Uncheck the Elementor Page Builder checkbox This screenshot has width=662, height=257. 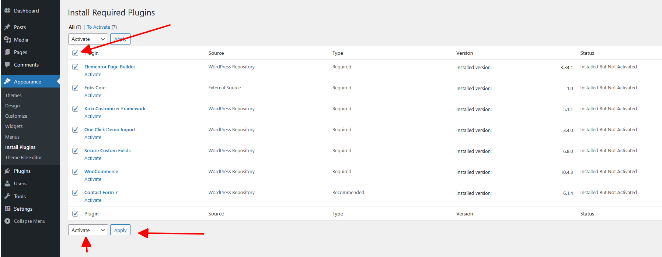coord(75,67)
